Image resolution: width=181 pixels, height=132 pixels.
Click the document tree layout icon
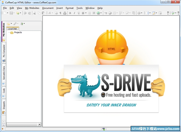[147, 13]
